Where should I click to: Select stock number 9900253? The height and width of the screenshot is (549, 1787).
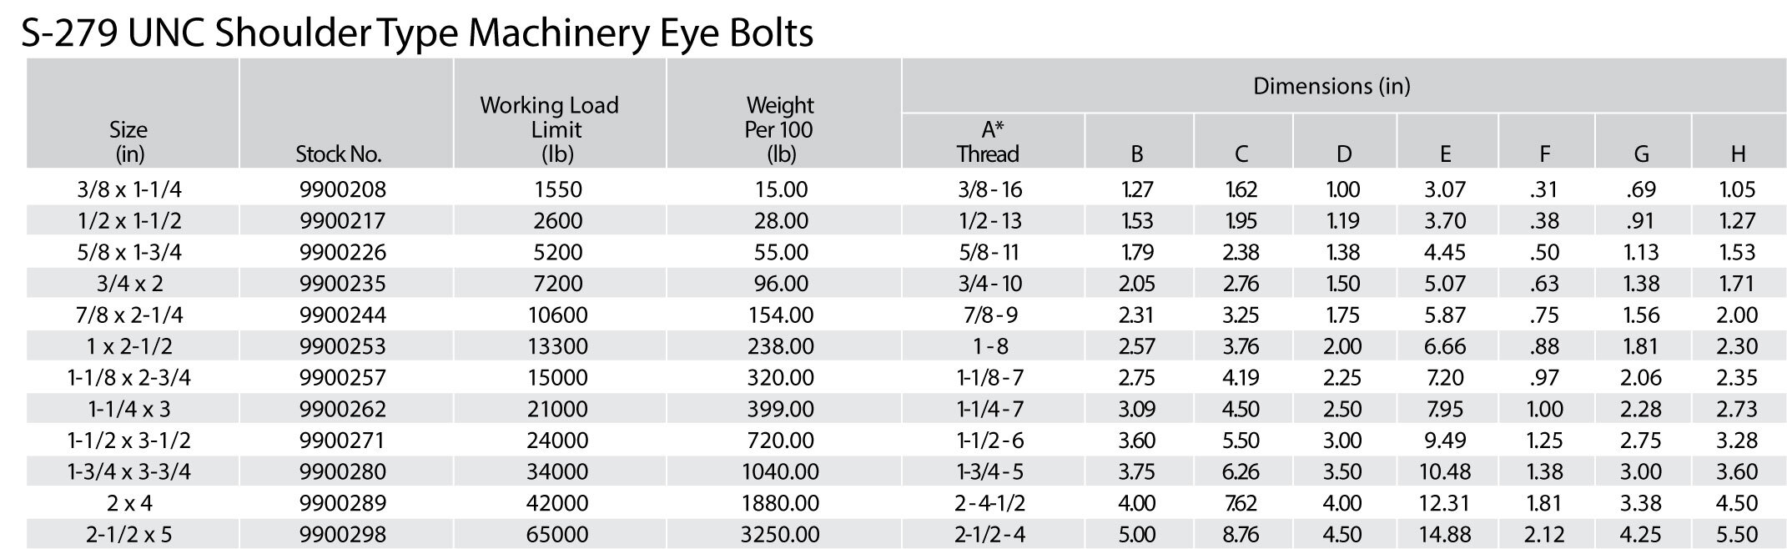343,346
